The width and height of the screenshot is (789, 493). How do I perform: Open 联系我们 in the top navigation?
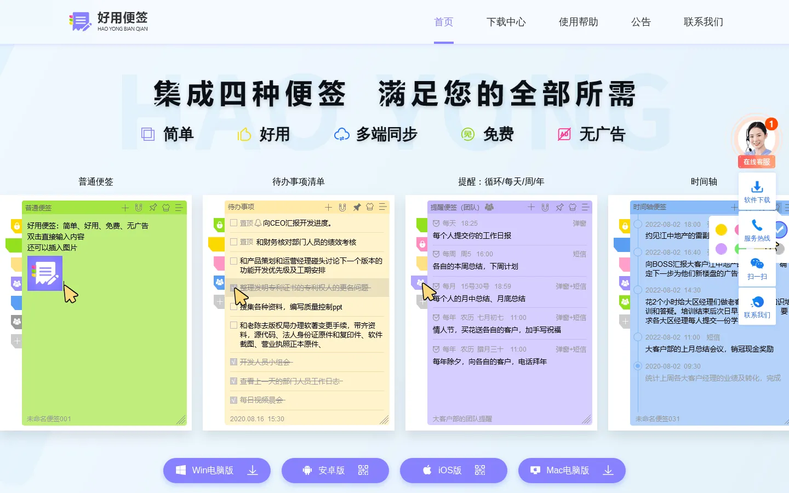(704, 22)
